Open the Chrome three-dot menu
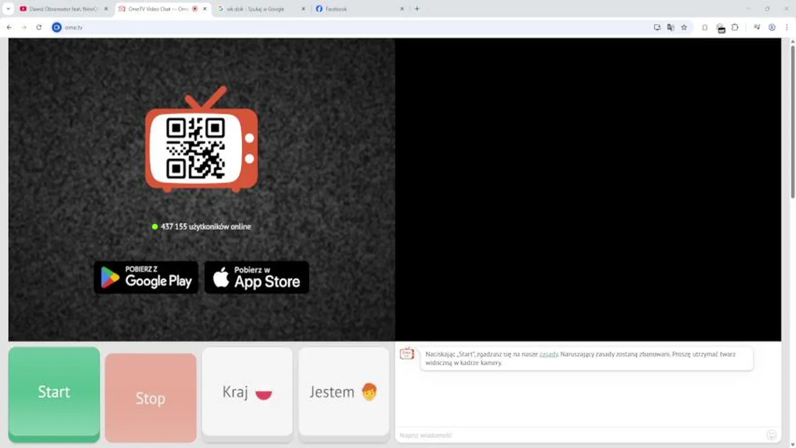Viewport: 796px width, 448px height. point(787,27)
